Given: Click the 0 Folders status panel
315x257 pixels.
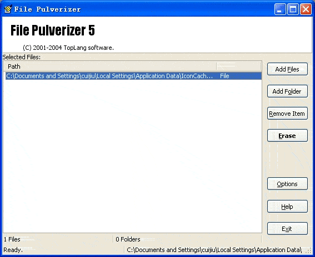Looking at the screenshot, I should 188,239.
